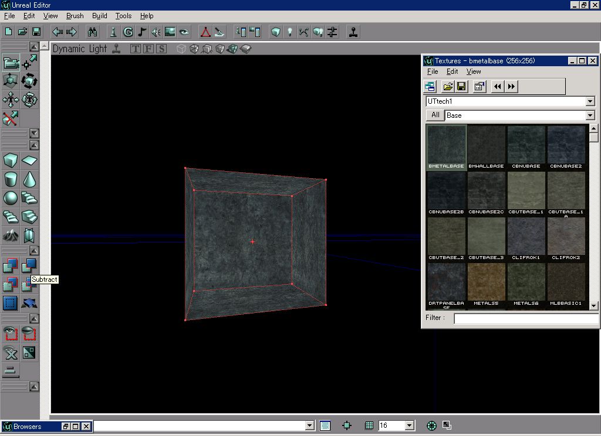Expand the Base group dropdown
This screenshot has height=436, width=601.
pos(590,115)
